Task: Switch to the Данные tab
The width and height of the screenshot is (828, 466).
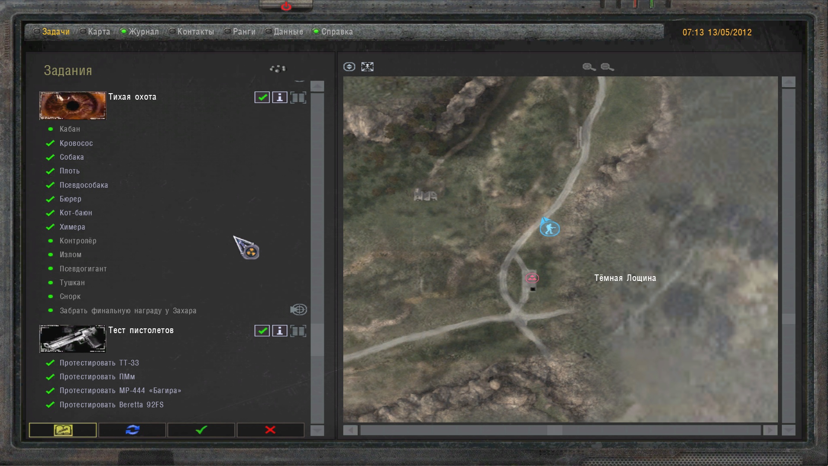Action: [288, 31]
